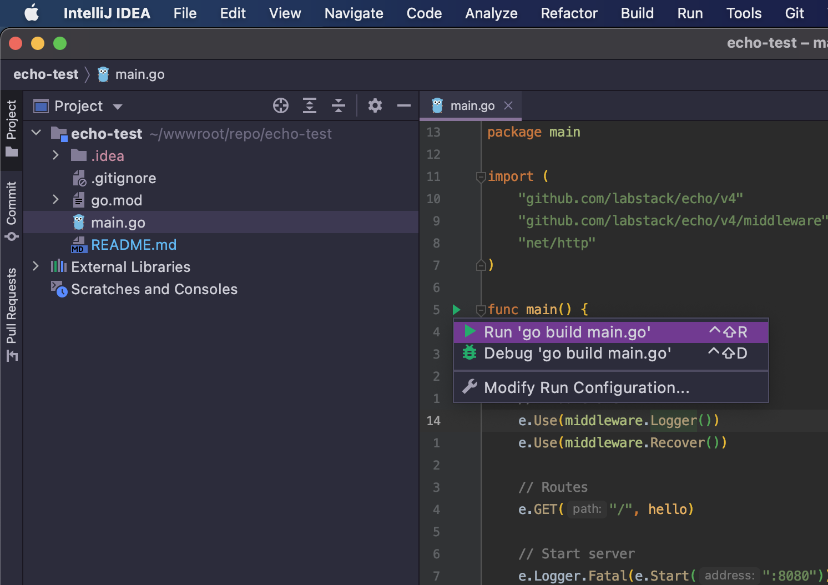The width and height of the screenshot is (828, 585).
Task: Click hello in the e.GET call
Action: pyautogui.click(x=667, y=510)
